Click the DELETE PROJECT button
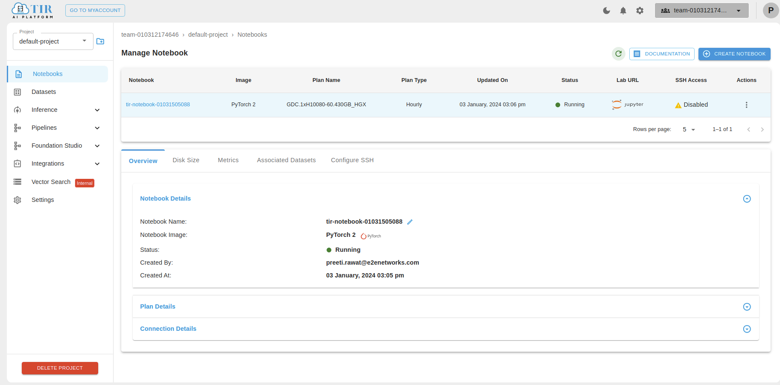Image resolution: width=780 pixels, height=385 pixels. tap(60, 368)
